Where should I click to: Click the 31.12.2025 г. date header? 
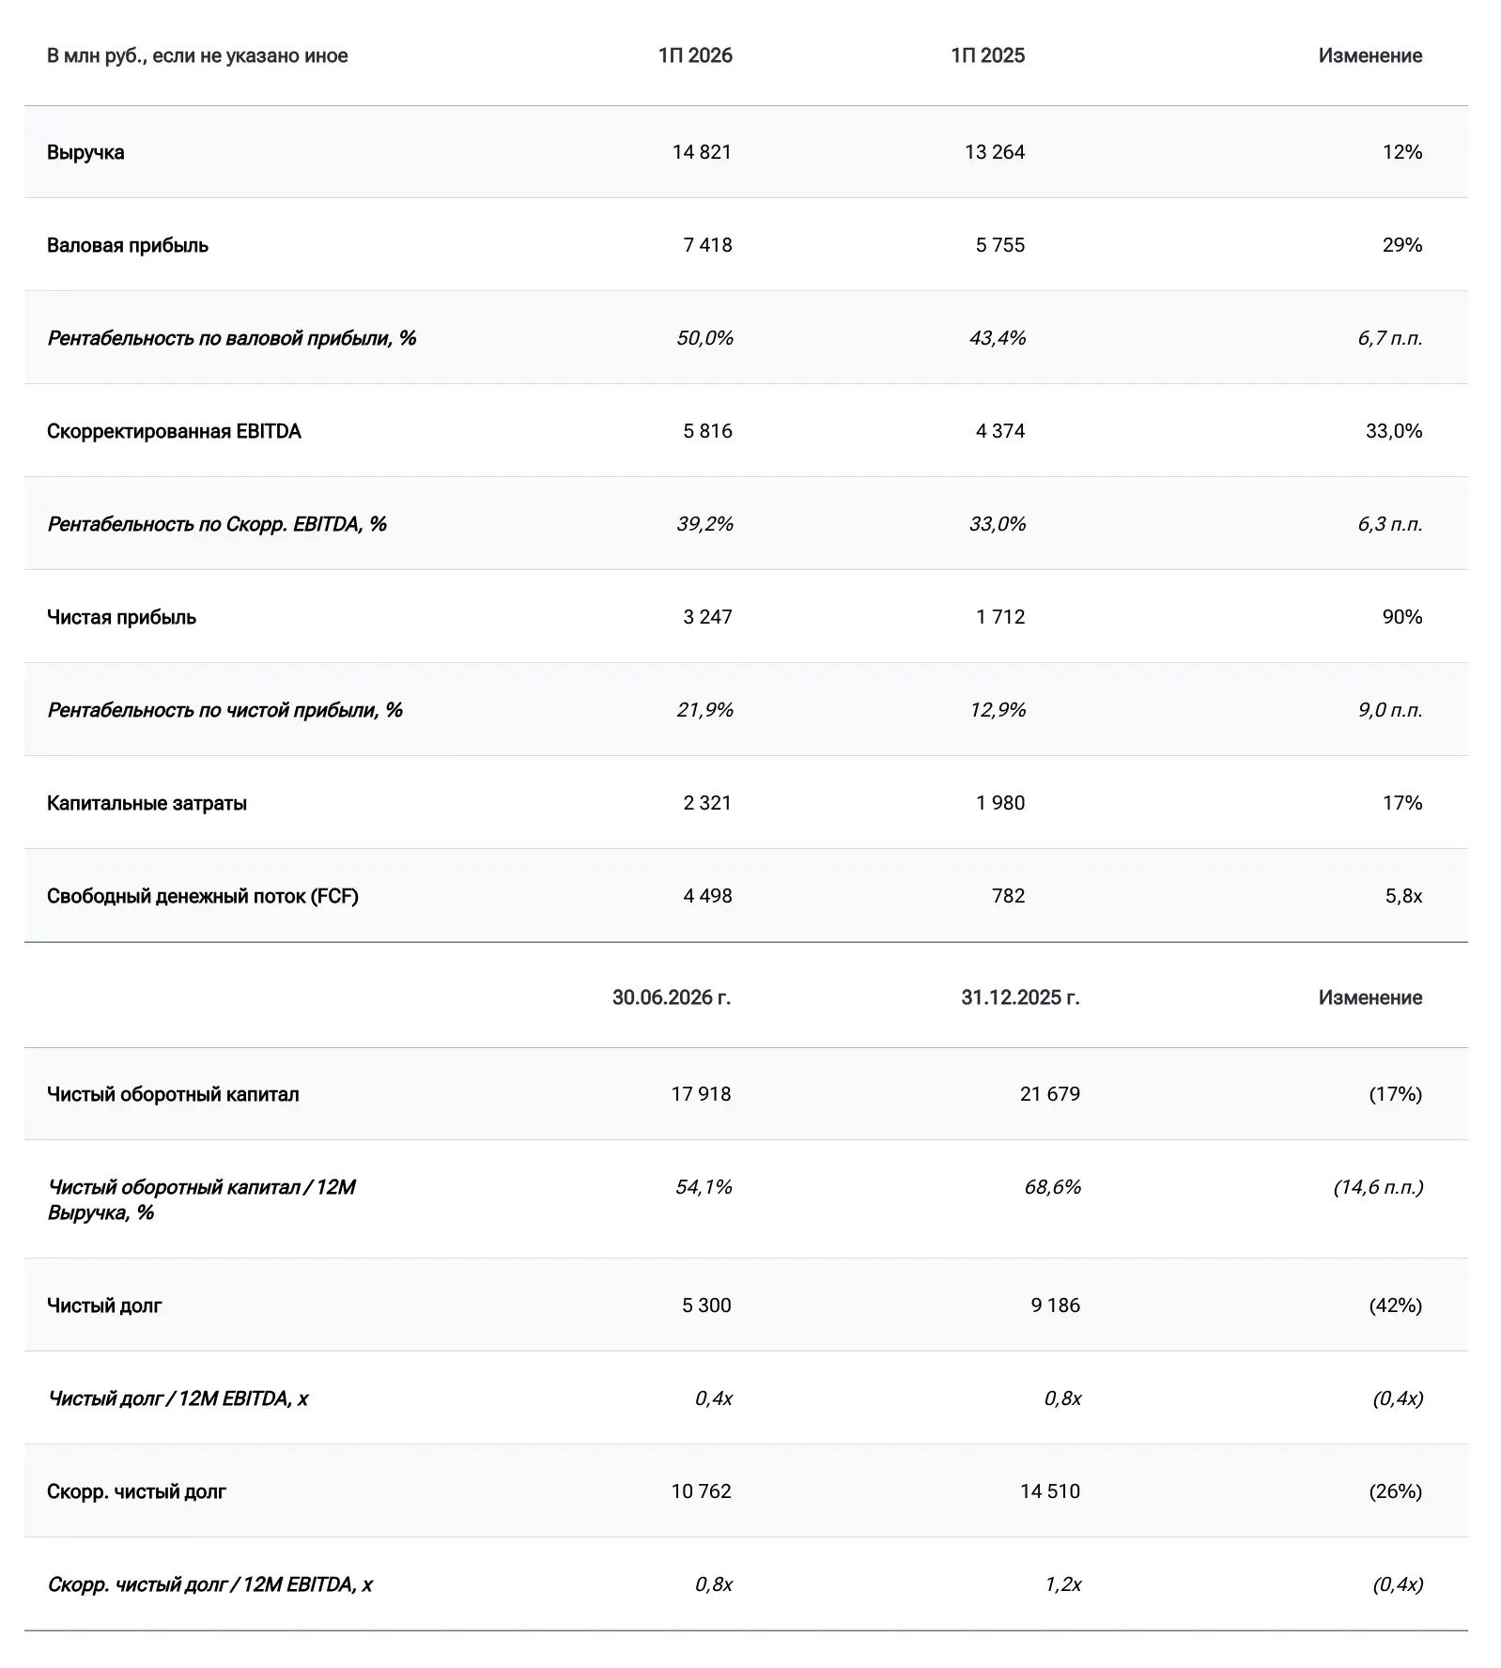(1020, 997)
